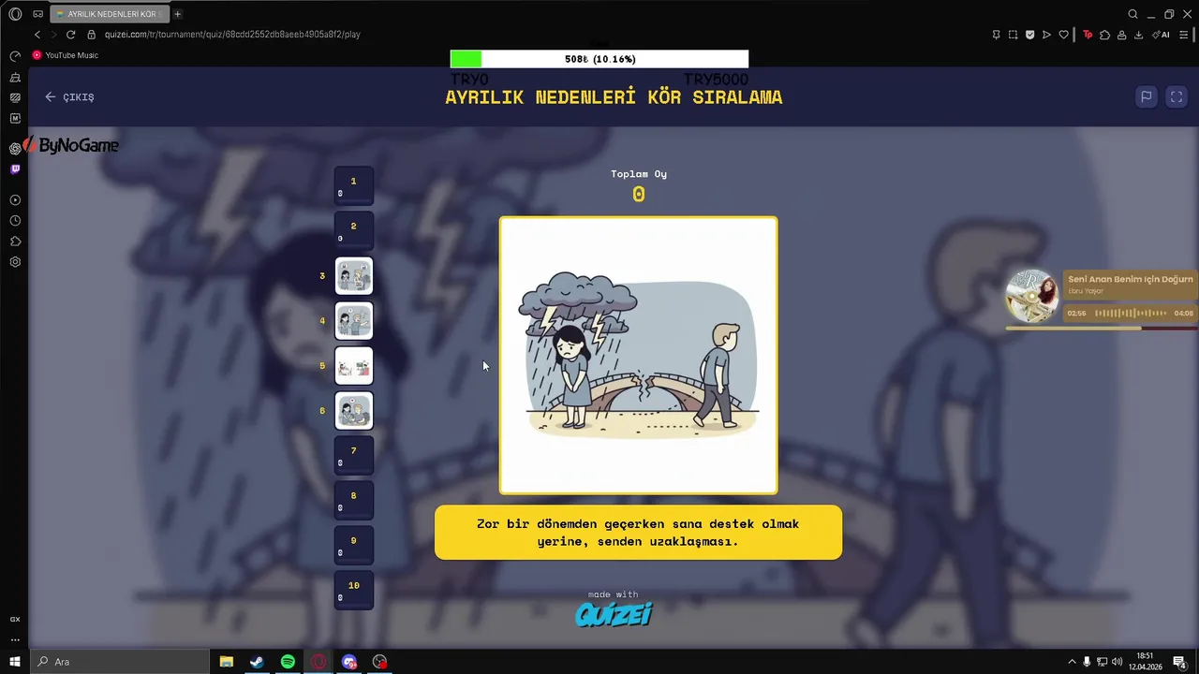1199x674 pixels.
Task: Open the sidebar player icon
Action: (x=15, y=200)
